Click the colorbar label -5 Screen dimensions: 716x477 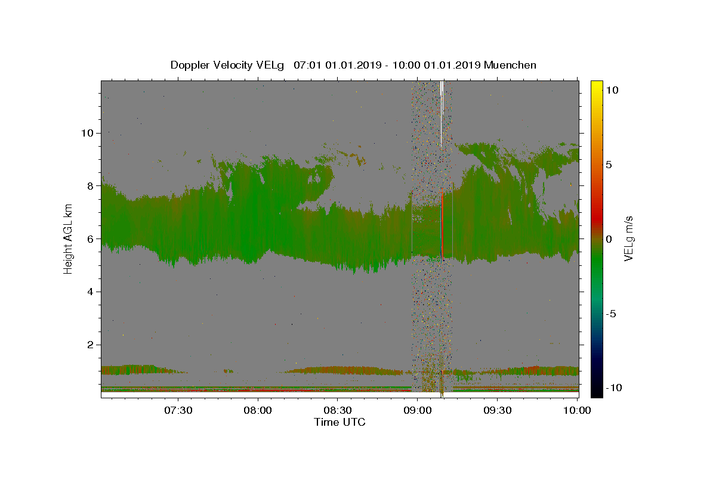click(610, 314)
